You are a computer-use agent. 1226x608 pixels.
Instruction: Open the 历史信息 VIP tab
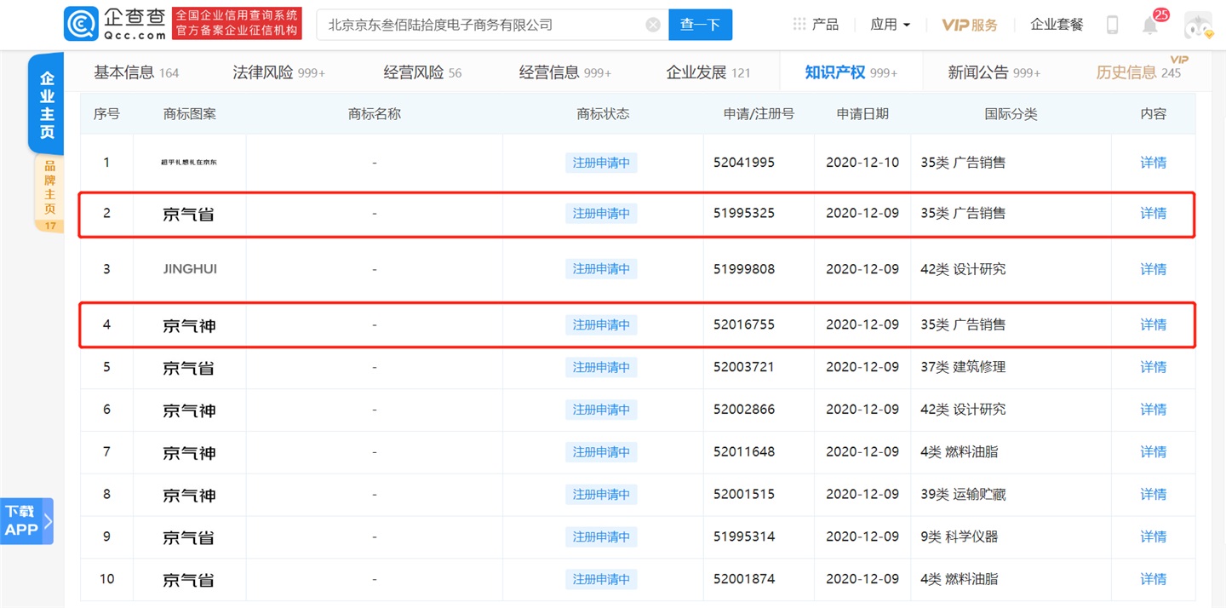tap(1138, 72)
